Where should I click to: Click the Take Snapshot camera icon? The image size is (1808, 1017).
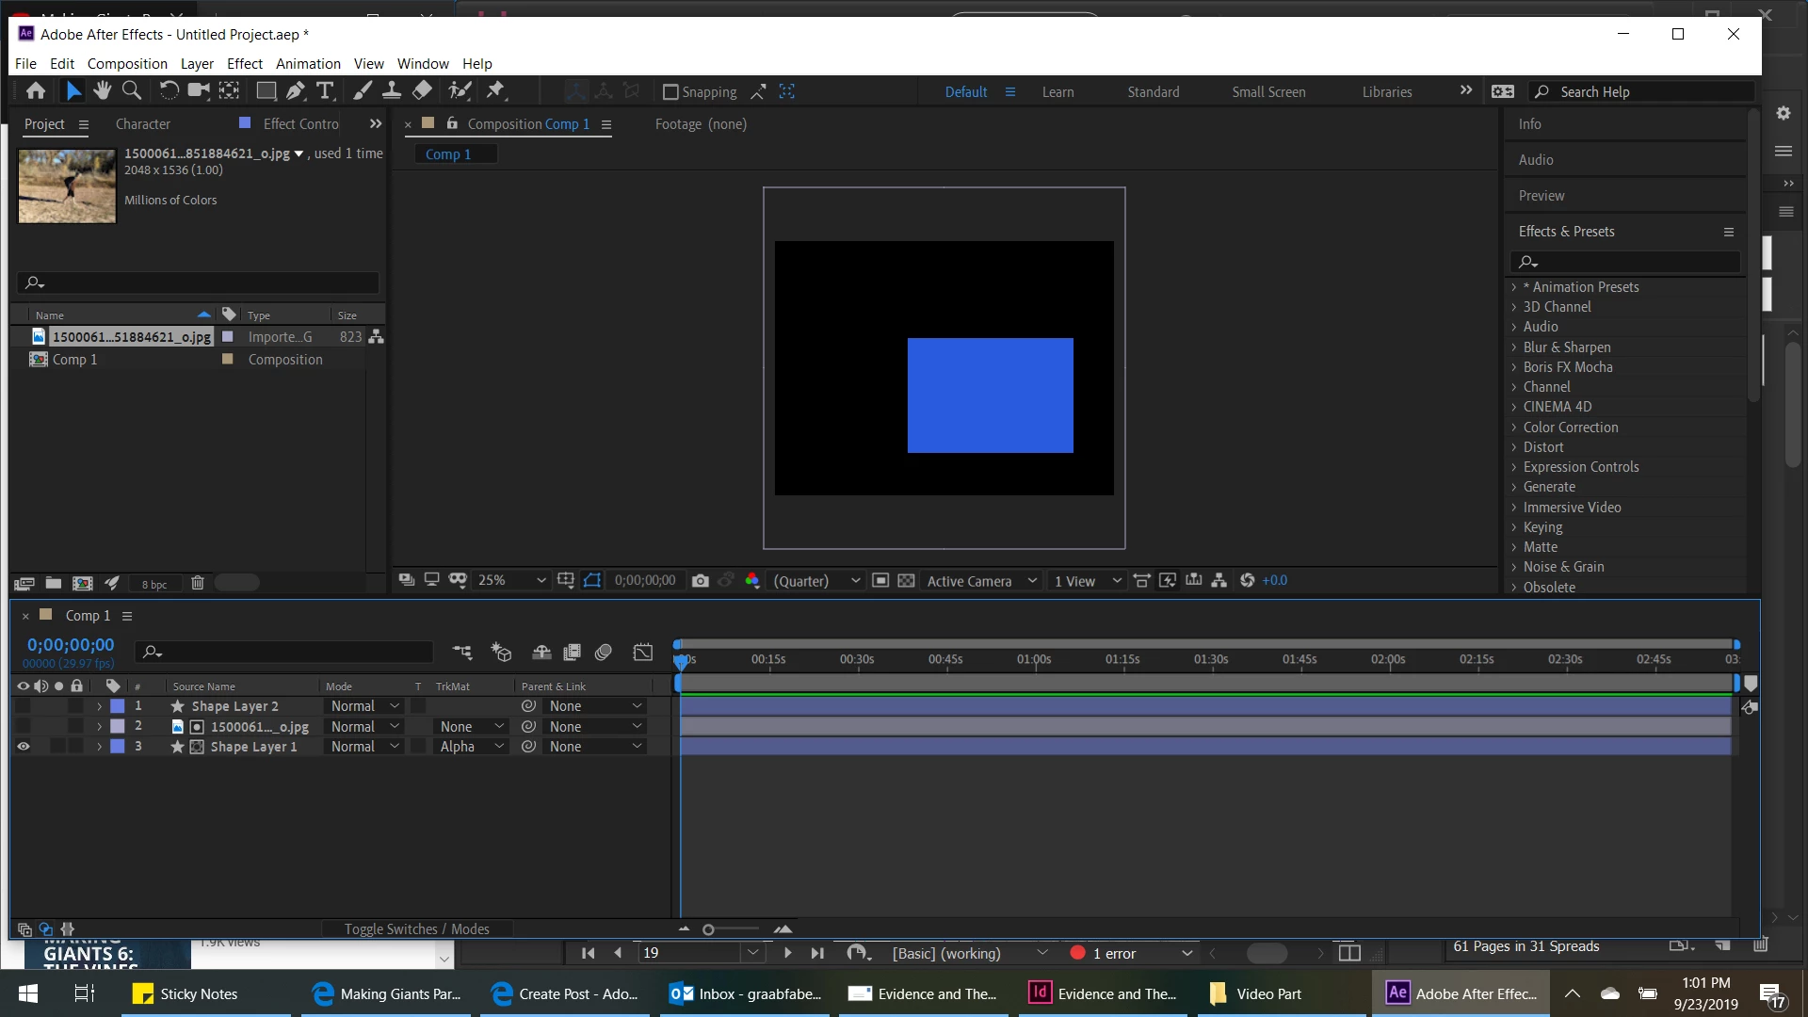[x=700, y=581]
